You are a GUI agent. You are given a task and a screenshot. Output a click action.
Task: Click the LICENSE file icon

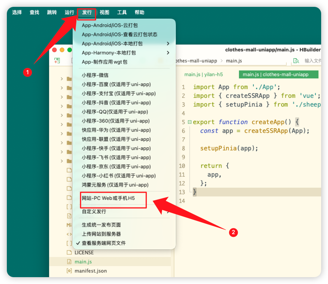(69, 252)
